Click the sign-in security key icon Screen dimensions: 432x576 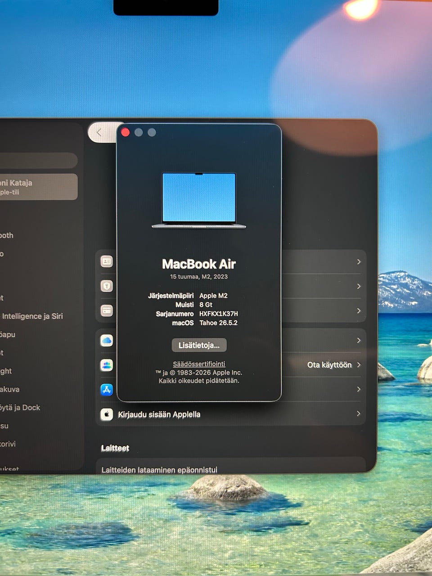click(x=107, y=286)
